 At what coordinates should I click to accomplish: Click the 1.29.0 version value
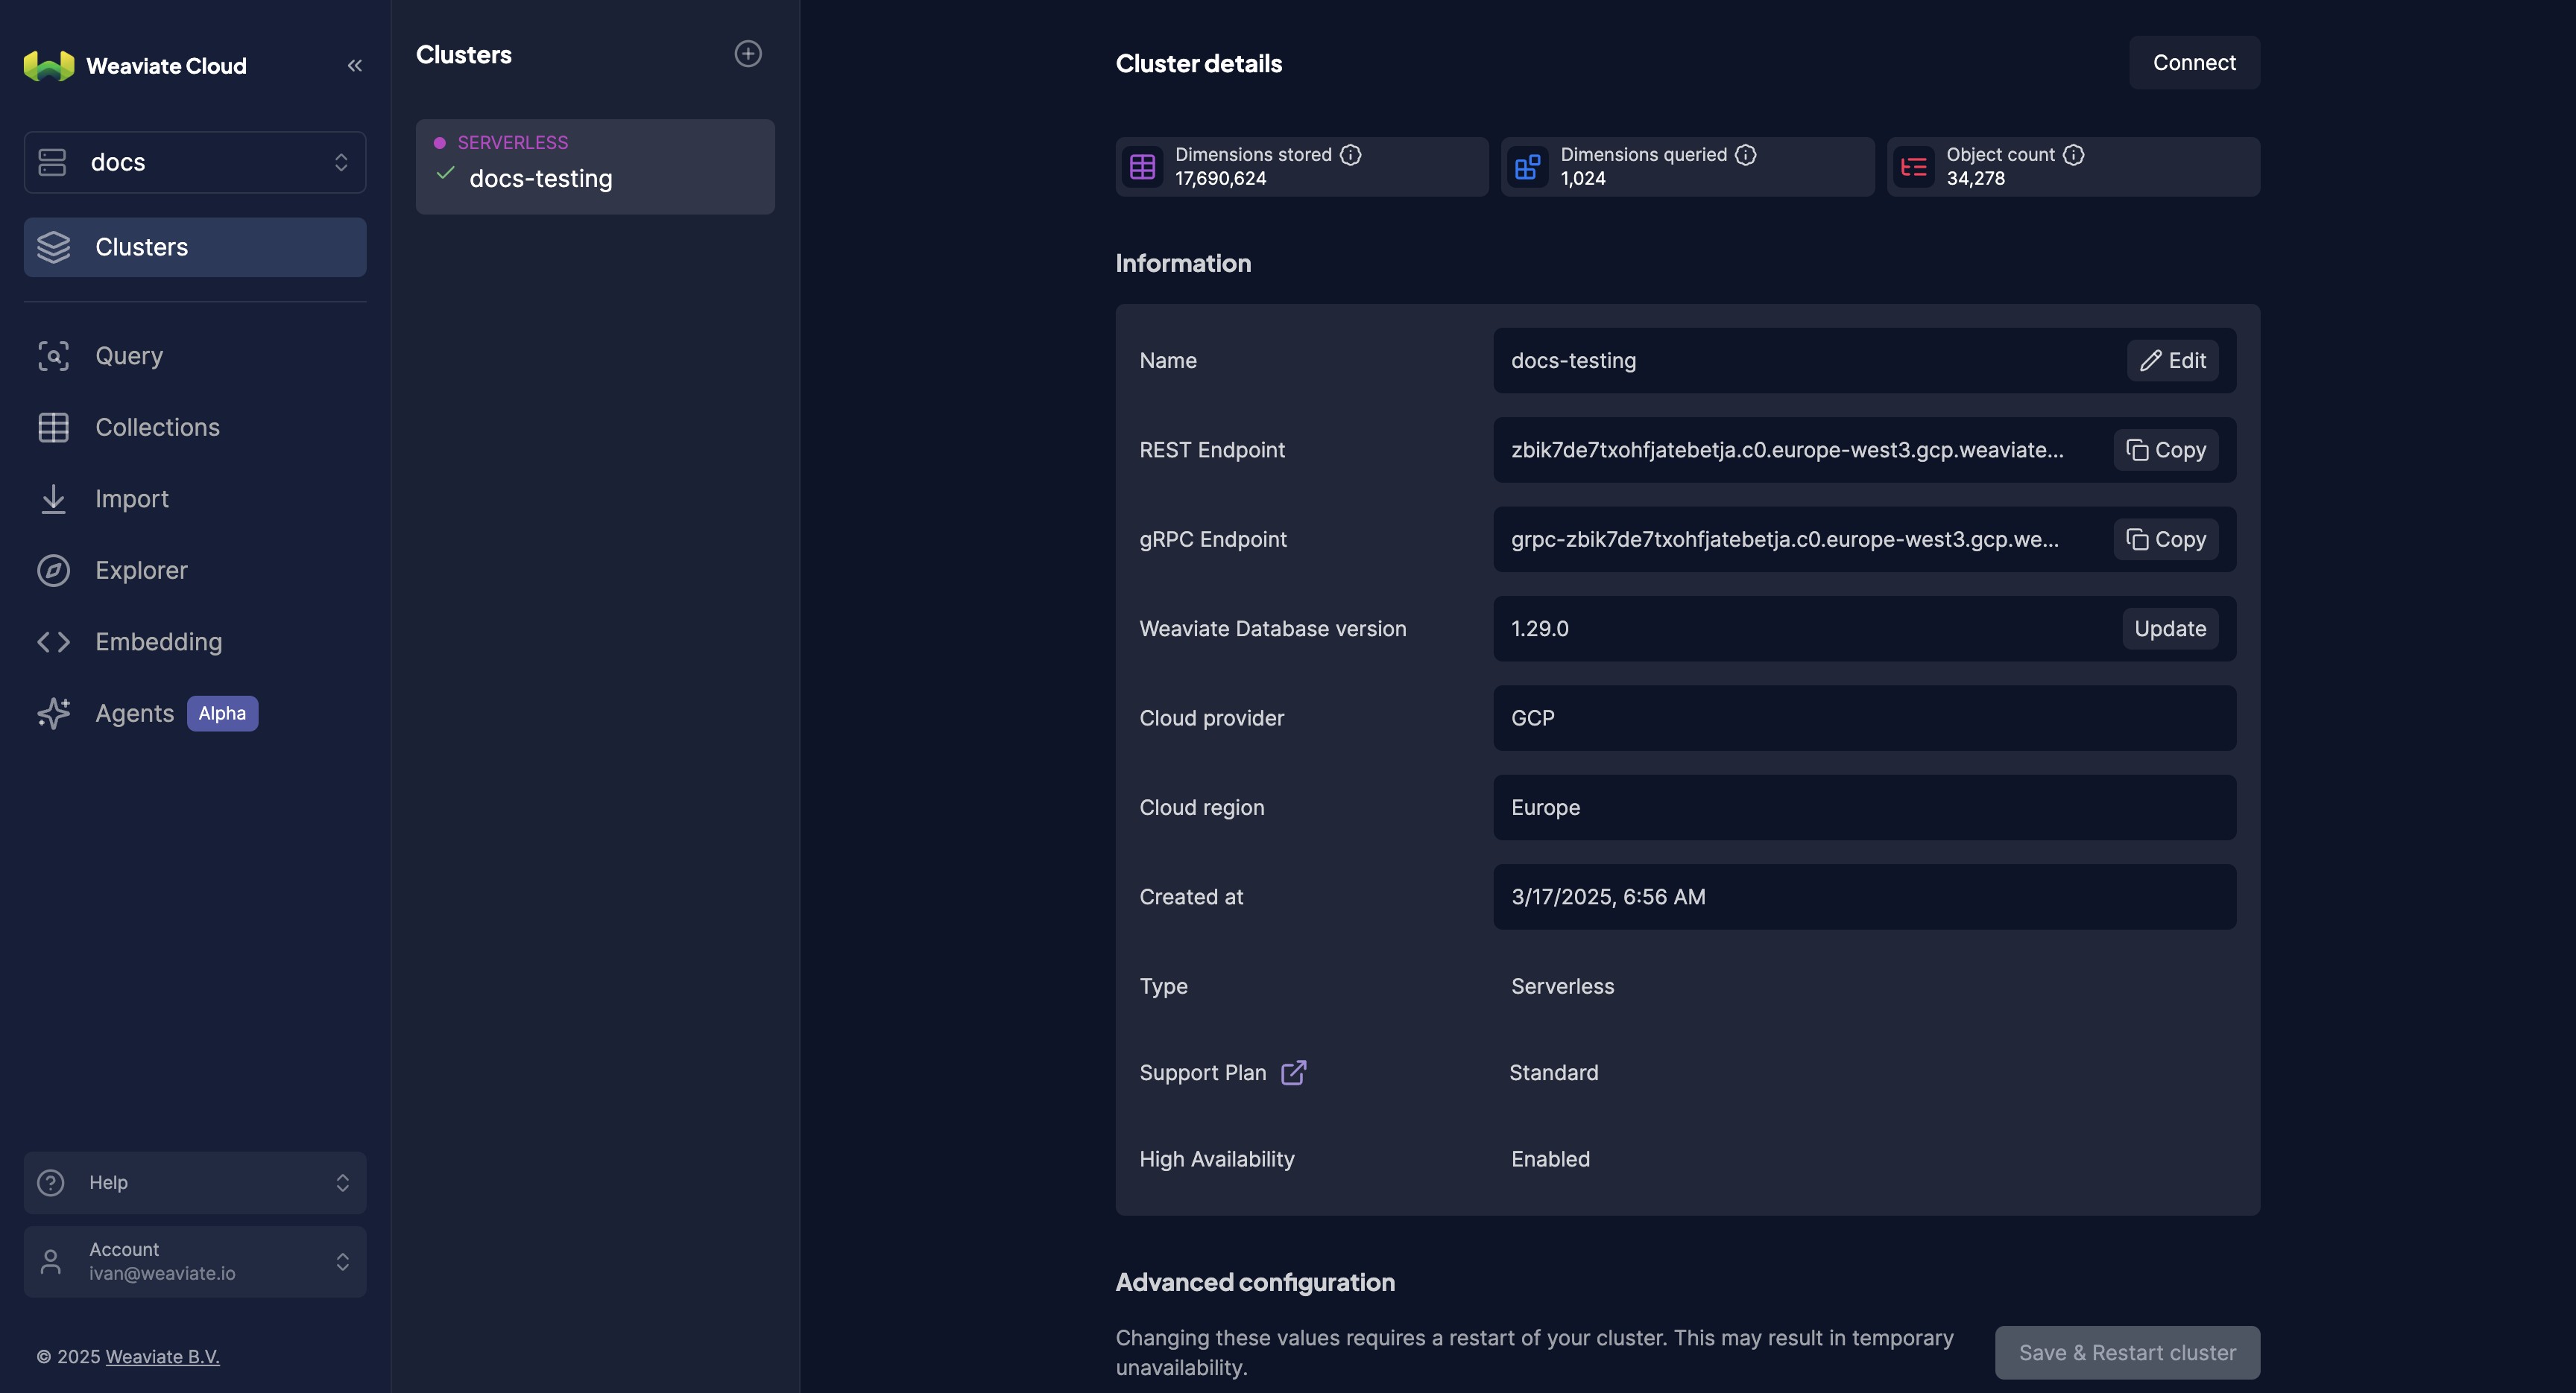coord(1540,629)
